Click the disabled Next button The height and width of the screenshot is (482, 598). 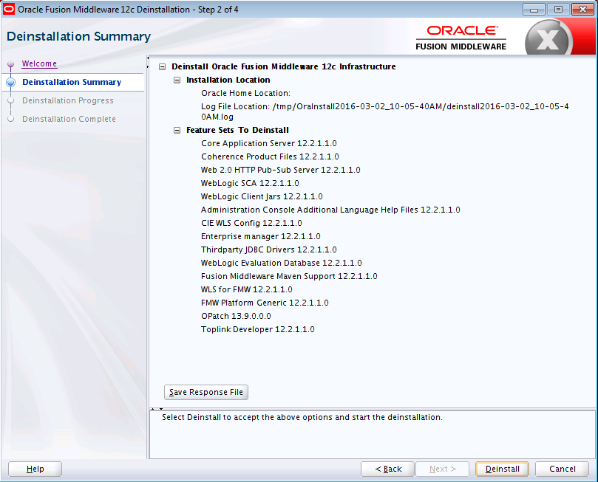pyautogui.click(x=442, y=469)
